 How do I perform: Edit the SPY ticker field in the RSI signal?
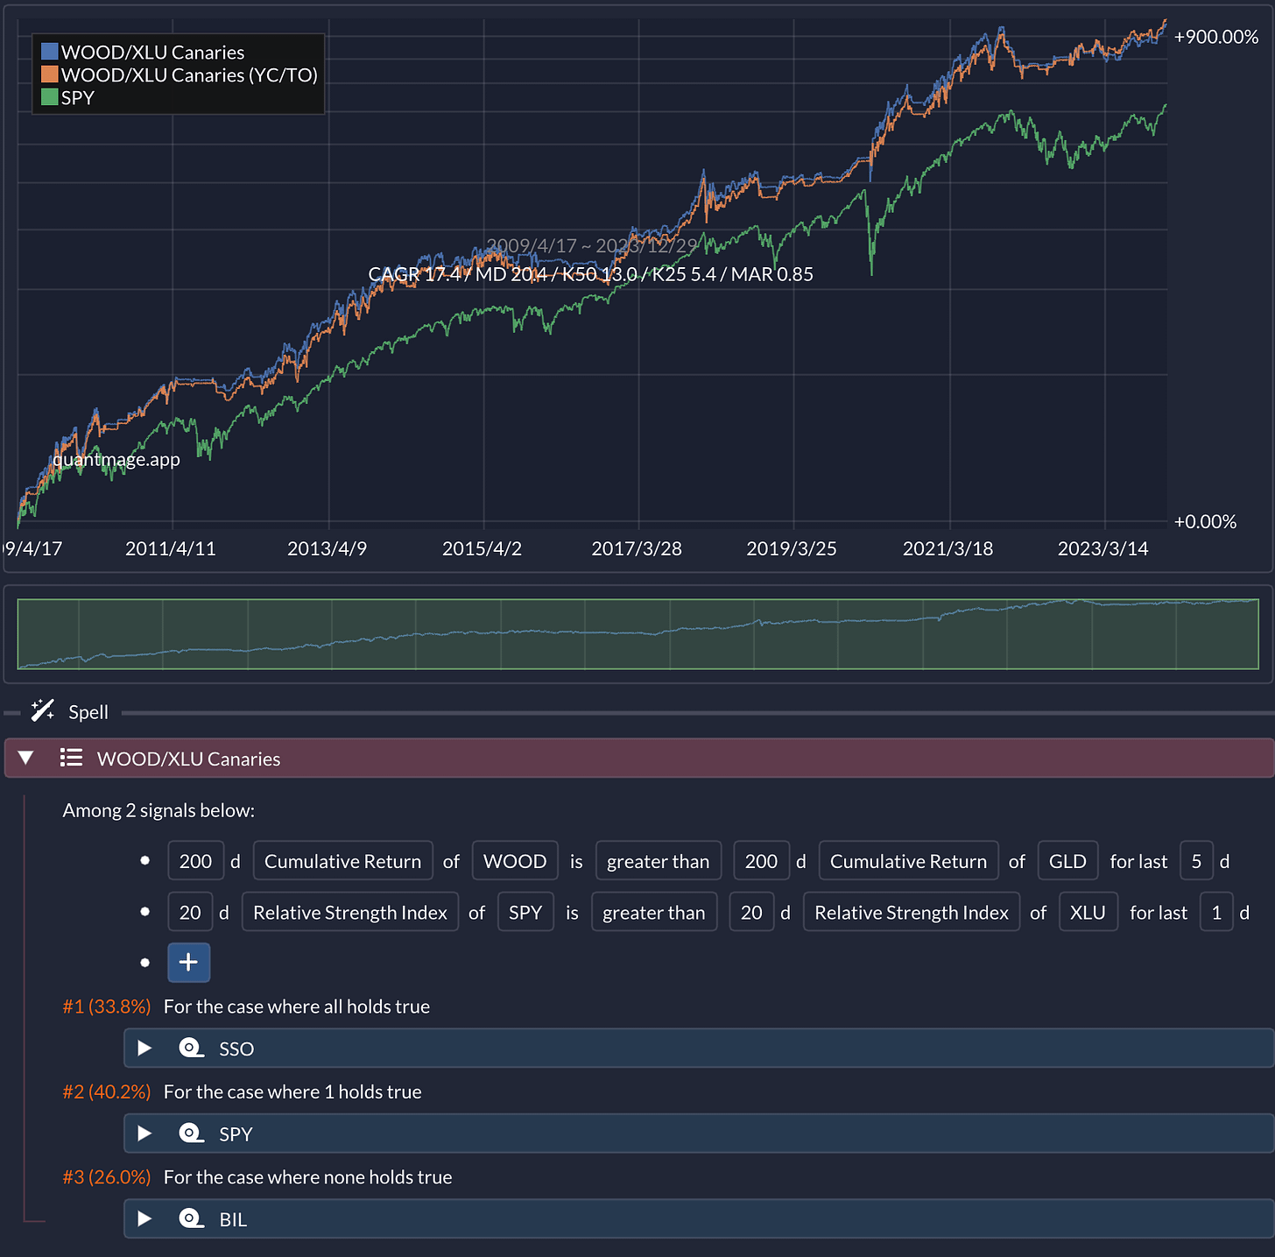[525, 912]
